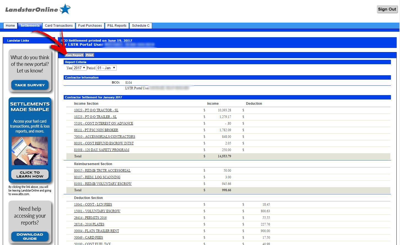
Task: Click the FSC non broker amount 1,782.09
Action: point(225,130)
